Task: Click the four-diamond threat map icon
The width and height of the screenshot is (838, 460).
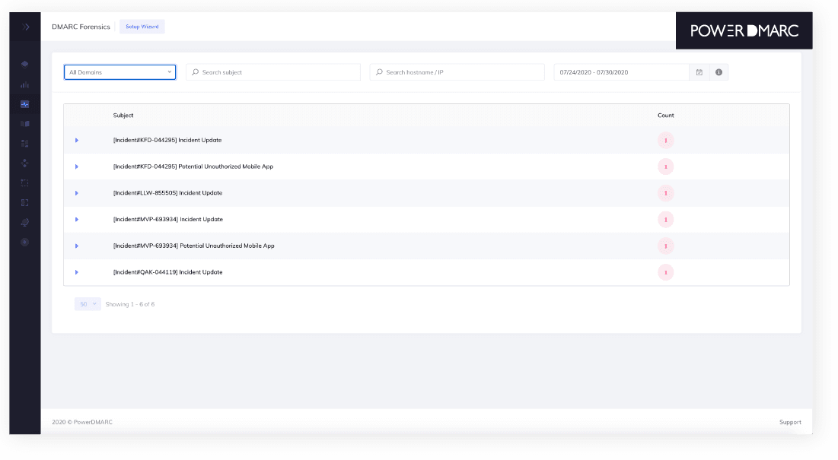Action: pos(24,163)
